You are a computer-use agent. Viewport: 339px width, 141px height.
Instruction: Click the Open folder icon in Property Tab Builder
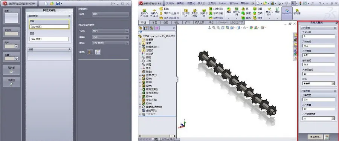pyautogui.click(x=52, y=3)
